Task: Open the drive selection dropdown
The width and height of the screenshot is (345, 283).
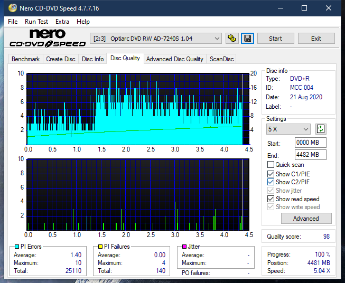Action: pos(156,39)
